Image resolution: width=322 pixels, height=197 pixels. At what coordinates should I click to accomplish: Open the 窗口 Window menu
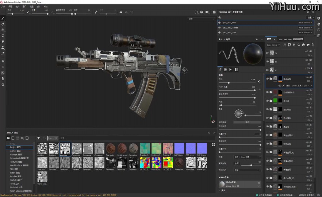pyautogui.click(x=24, y=7)
